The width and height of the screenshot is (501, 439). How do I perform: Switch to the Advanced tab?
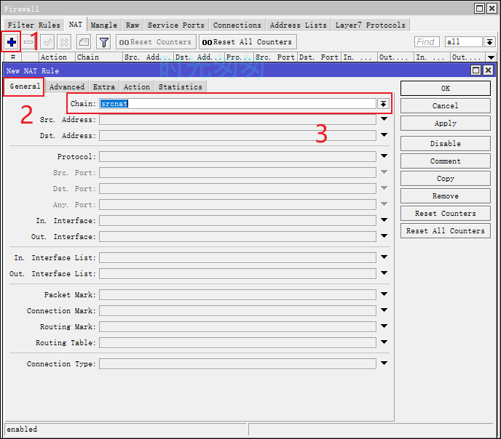point(67,86)
